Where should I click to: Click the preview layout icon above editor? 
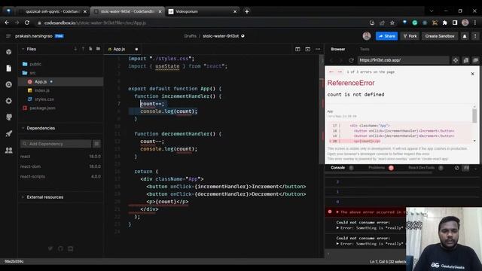tap(308, 49)
